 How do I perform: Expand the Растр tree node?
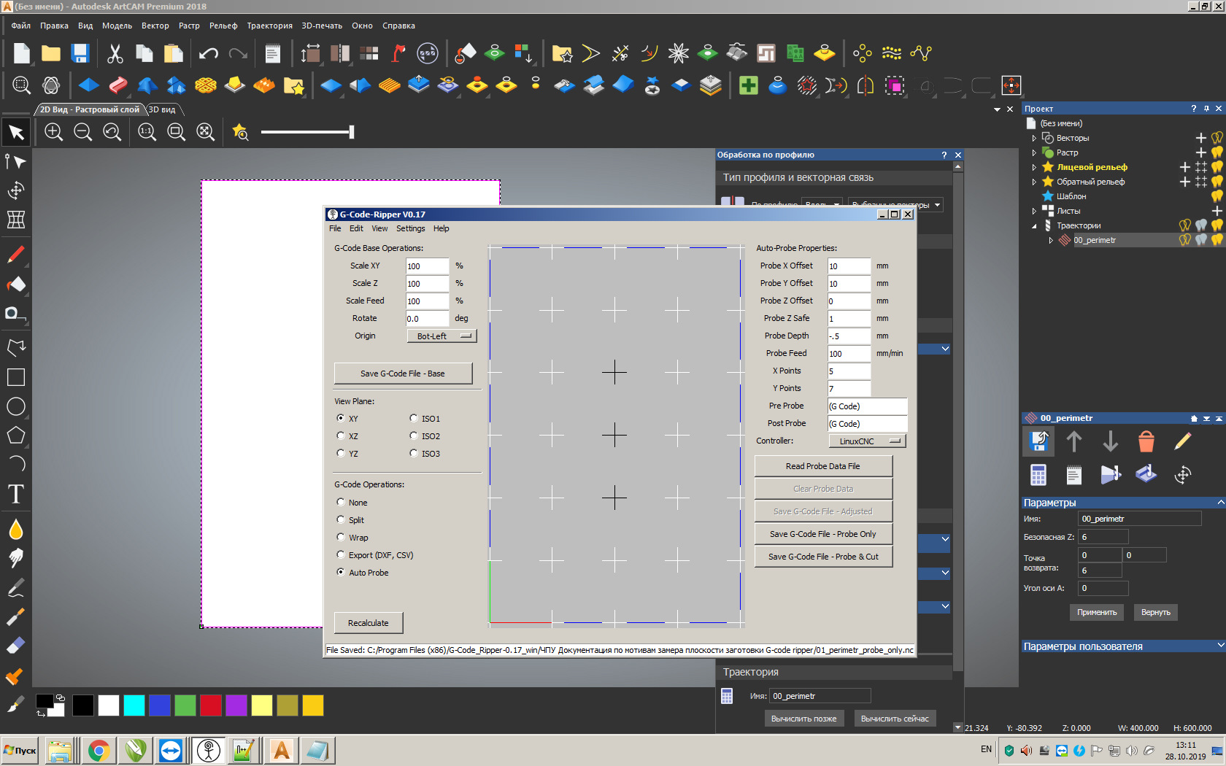pos(1034,152)
